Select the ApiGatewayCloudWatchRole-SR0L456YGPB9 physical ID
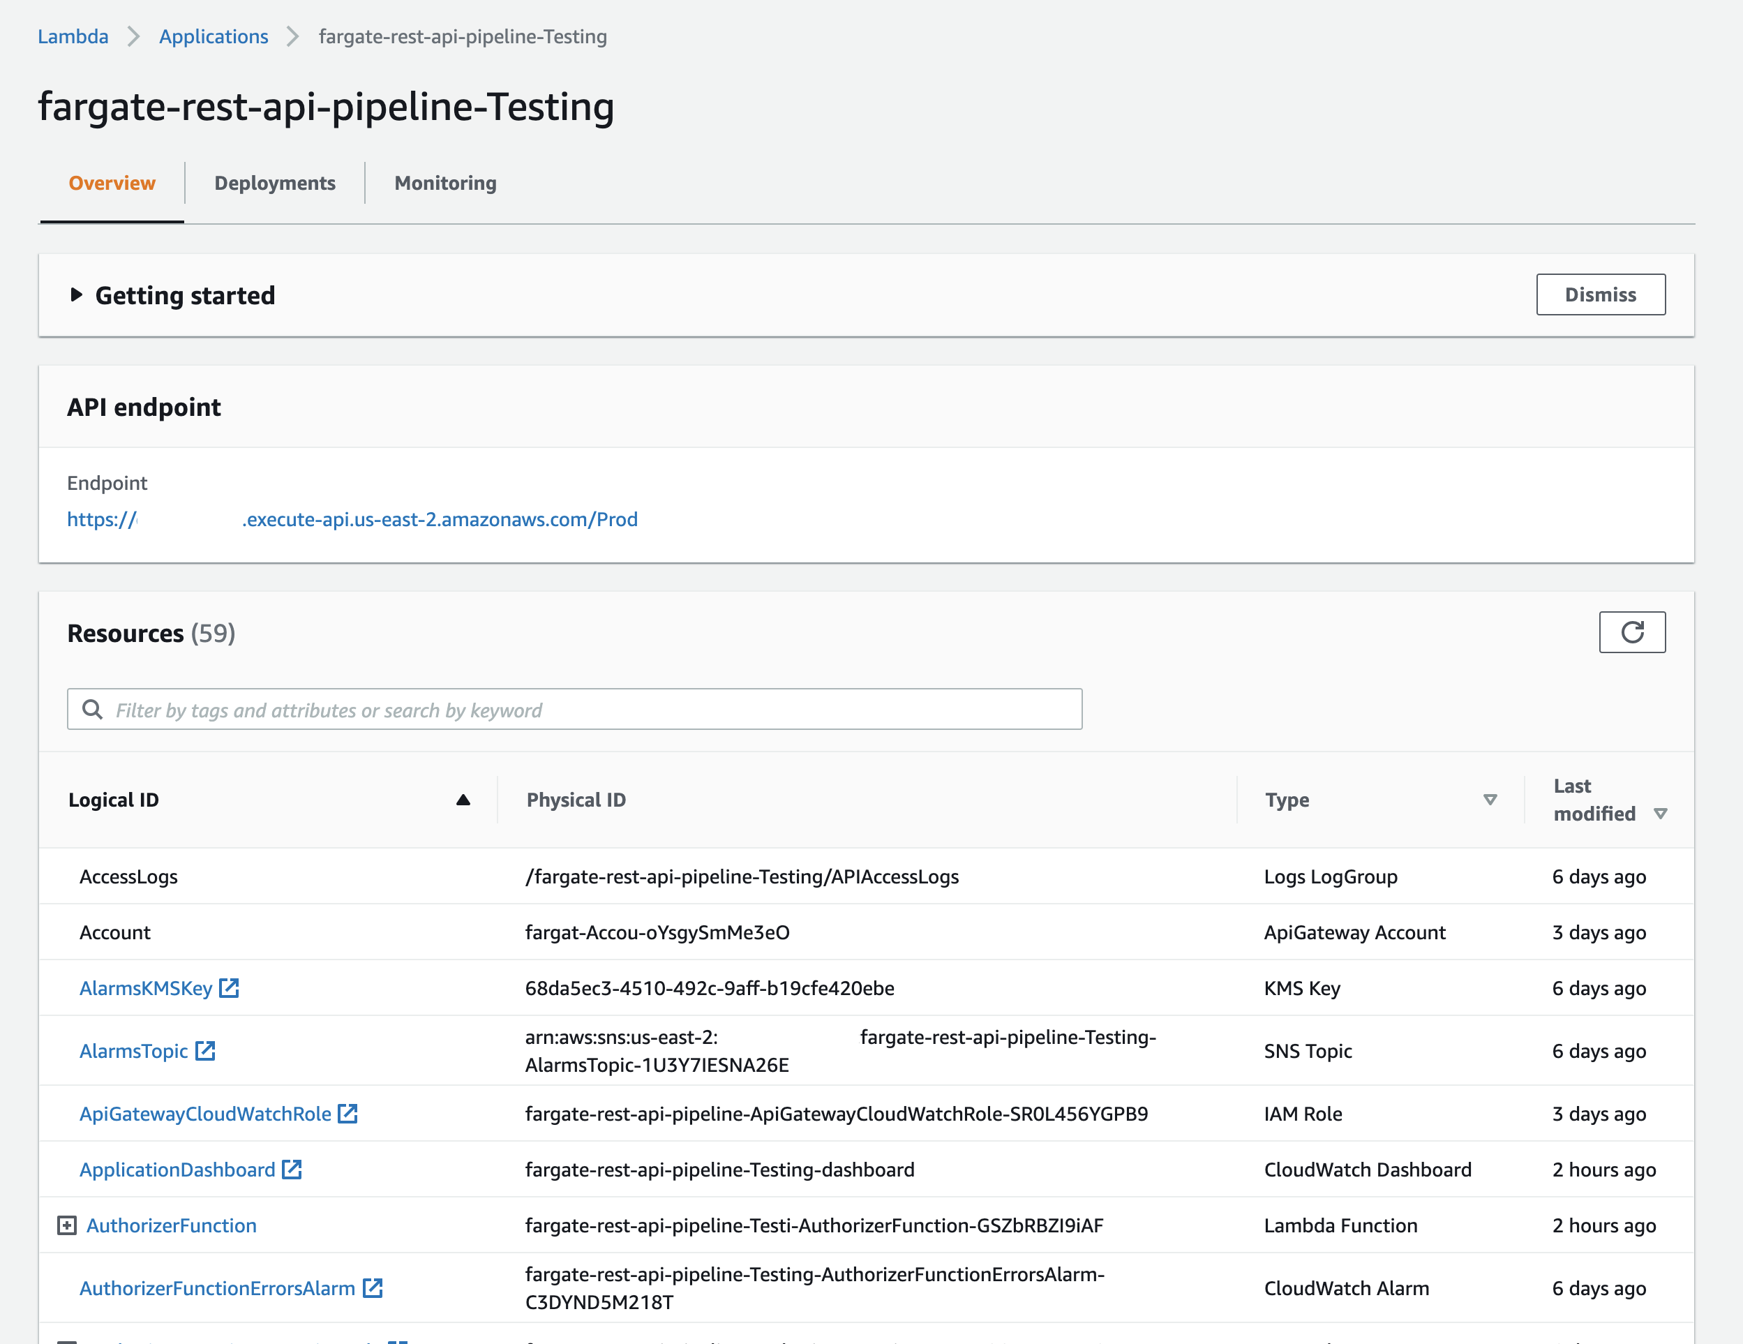Viewport: 1743px width, 1344px height. click(837, 1113)
